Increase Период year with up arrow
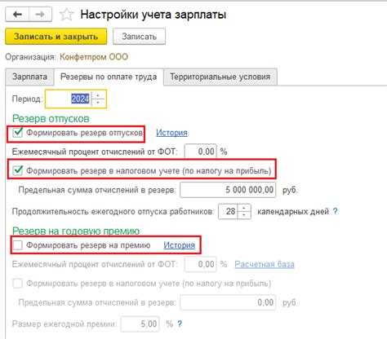Viewport: 387px width, 339px height. point(98,95)
